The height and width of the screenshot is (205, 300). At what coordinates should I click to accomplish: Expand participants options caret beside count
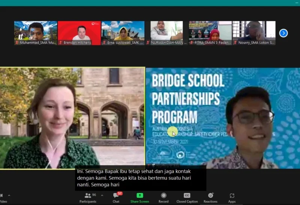coord(102,195)
